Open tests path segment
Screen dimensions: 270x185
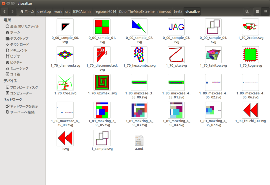pyautogui.click(x=178, y=11)
